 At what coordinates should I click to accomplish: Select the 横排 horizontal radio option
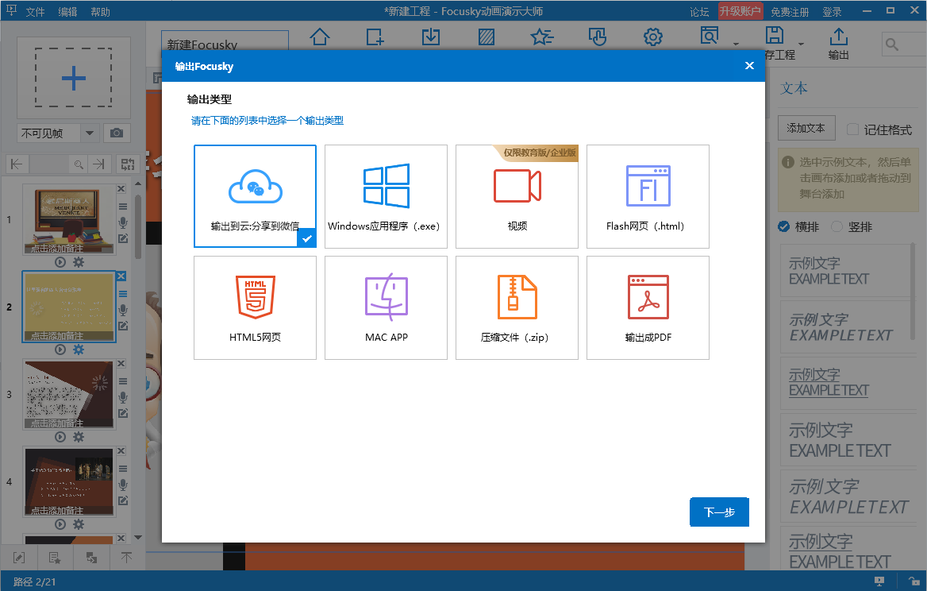(x=784, y=226)
